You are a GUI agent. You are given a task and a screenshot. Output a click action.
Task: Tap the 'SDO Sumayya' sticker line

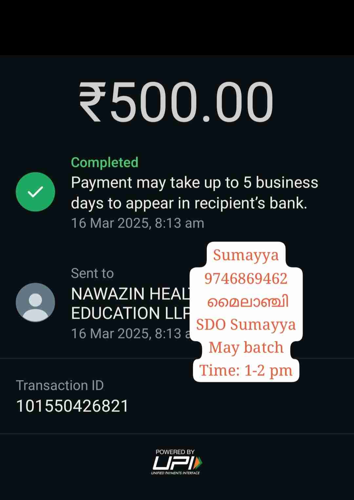246,325
